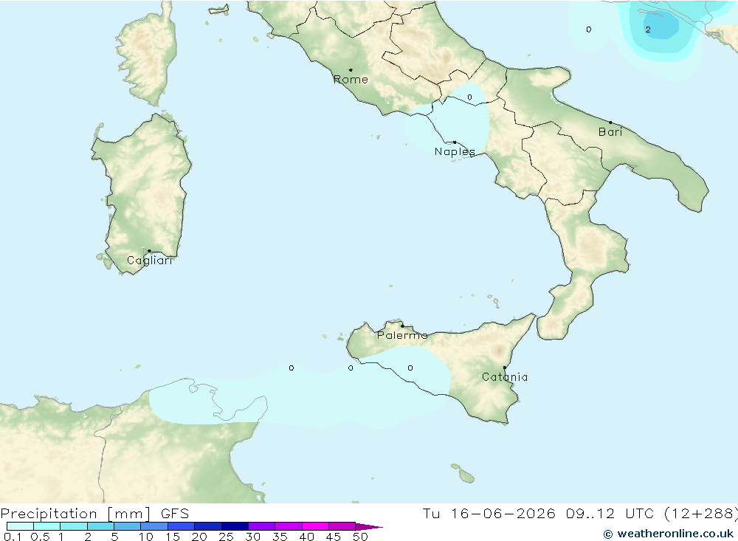Select the 10-15 mm blue legend swatch
The width and height of the screenshot is (738, 541).
pos(154,526)
